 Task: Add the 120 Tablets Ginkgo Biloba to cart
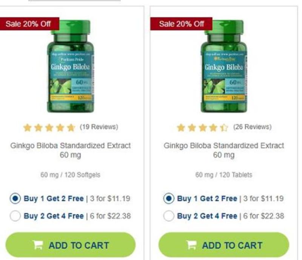[224, 245]
